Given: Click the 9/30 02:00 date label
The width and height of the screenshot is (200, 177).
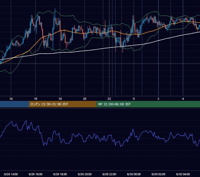Looking at the screenshot, I should click(158, 174).
